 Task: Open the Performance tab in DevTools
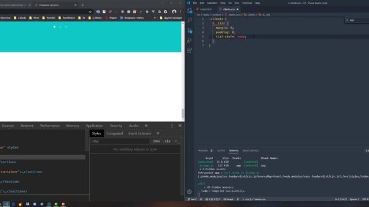pos(50,126)
